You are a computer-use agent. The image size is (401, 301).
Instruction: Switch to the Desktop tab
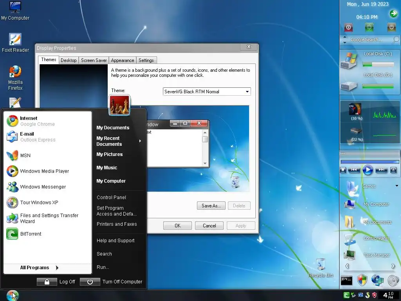pyautogui.click(x=69, y=60)
